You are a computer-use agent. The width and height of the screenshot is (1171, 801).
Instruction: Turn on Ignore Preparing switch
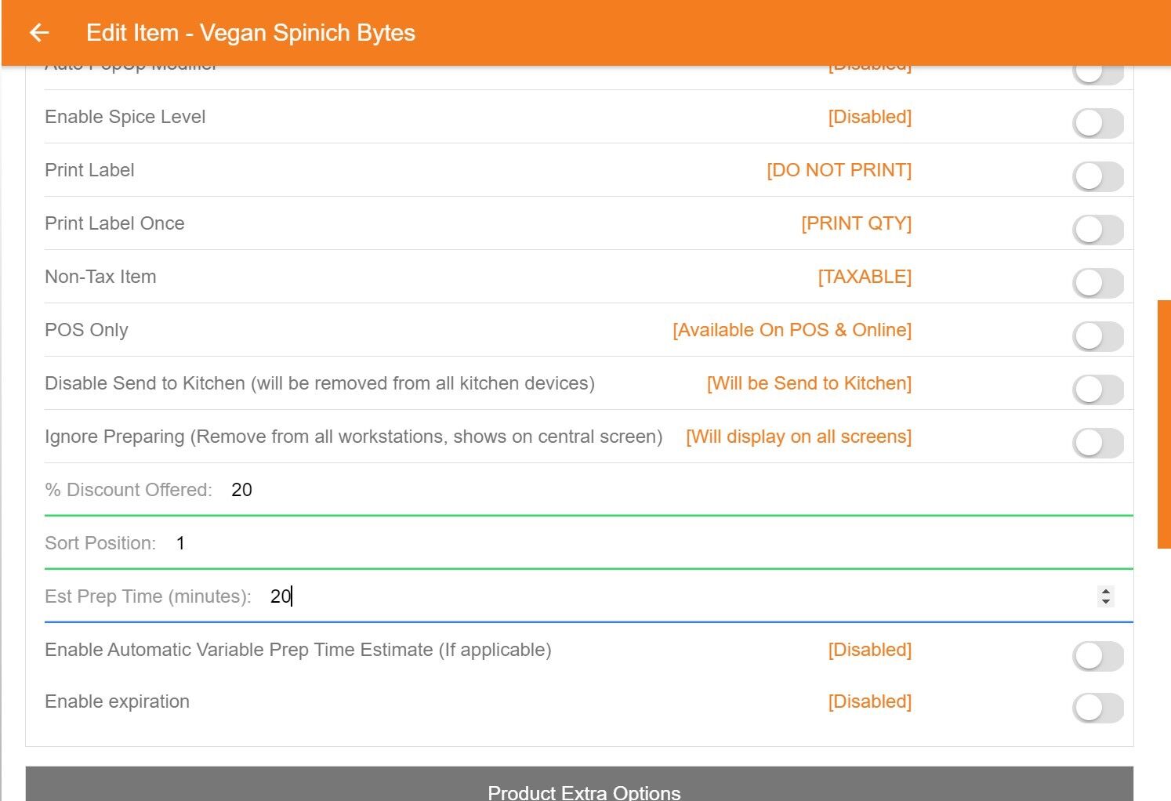1097,443
